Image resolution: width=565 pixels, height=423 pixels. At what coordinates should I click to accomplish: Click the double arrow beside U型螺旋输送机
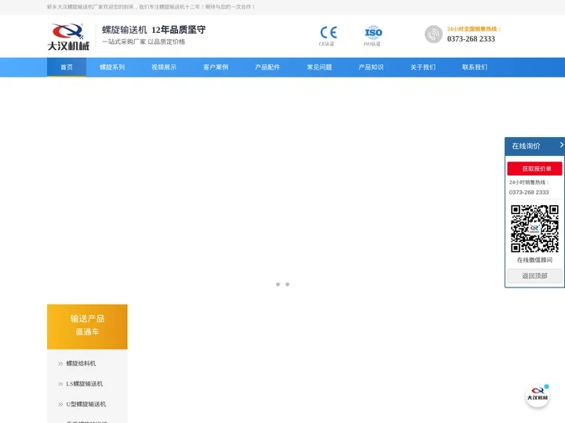point(60,404)
